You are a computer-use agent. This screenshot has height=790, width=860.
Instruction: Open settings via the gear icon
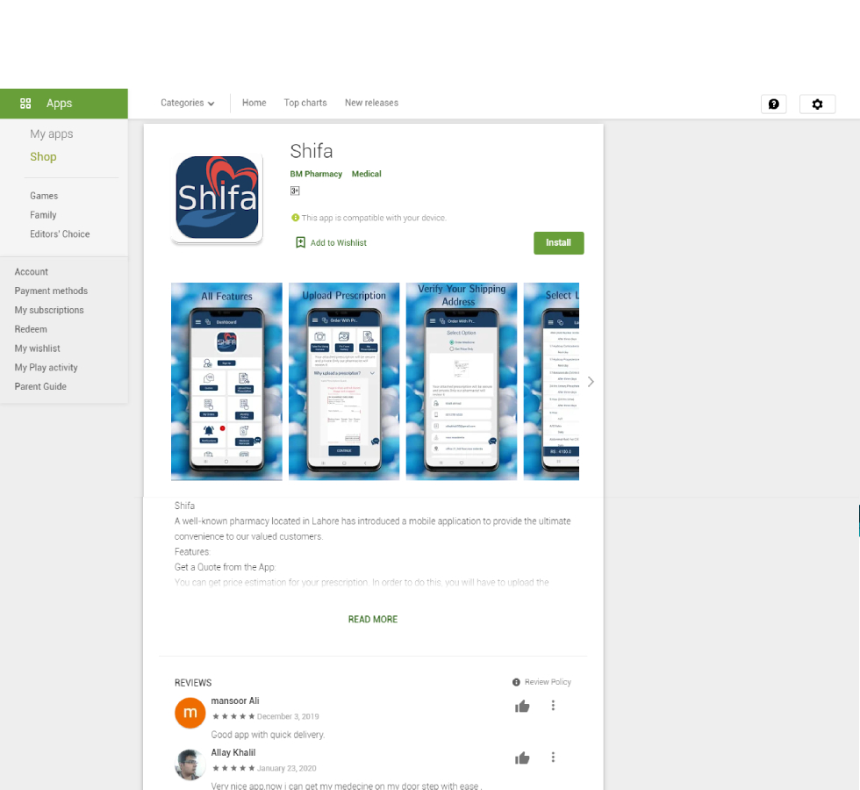tap(817, 104)
